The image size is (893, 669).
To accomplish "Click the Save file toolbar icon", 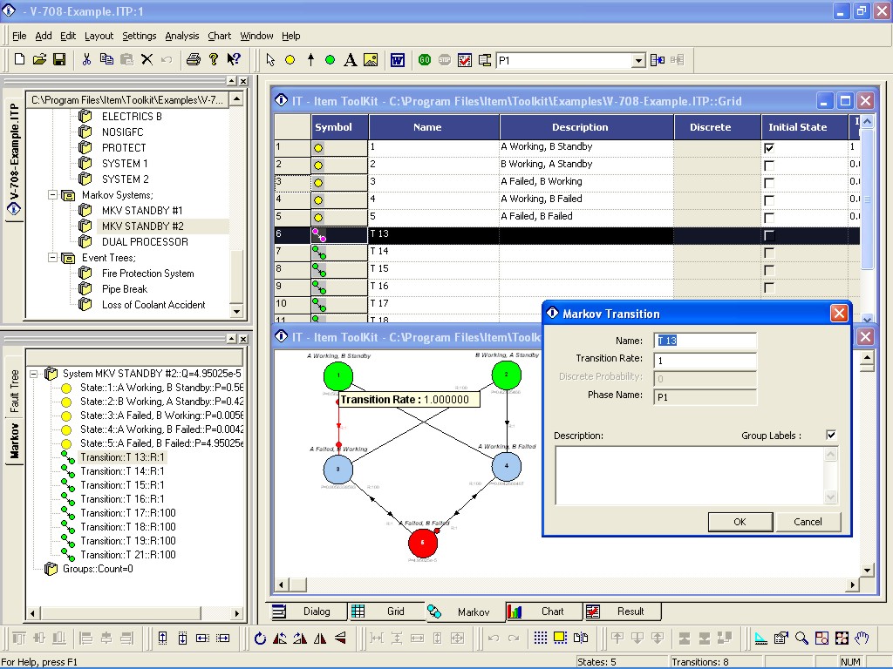I will tap(59, 59).
